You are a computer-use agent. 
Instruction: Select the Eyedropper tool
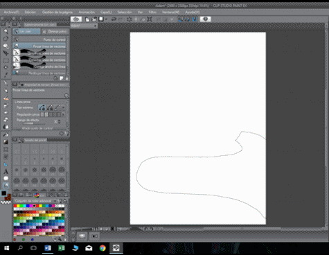[x=6, y=75]
